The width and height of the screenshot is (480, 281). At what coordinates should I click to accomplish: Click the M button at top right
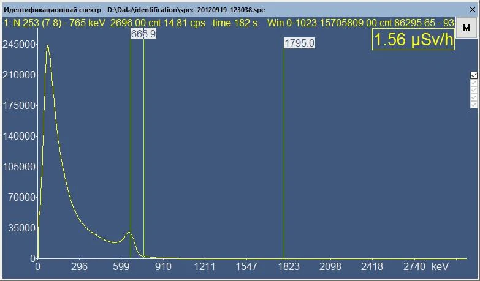[x=467, y=28]
